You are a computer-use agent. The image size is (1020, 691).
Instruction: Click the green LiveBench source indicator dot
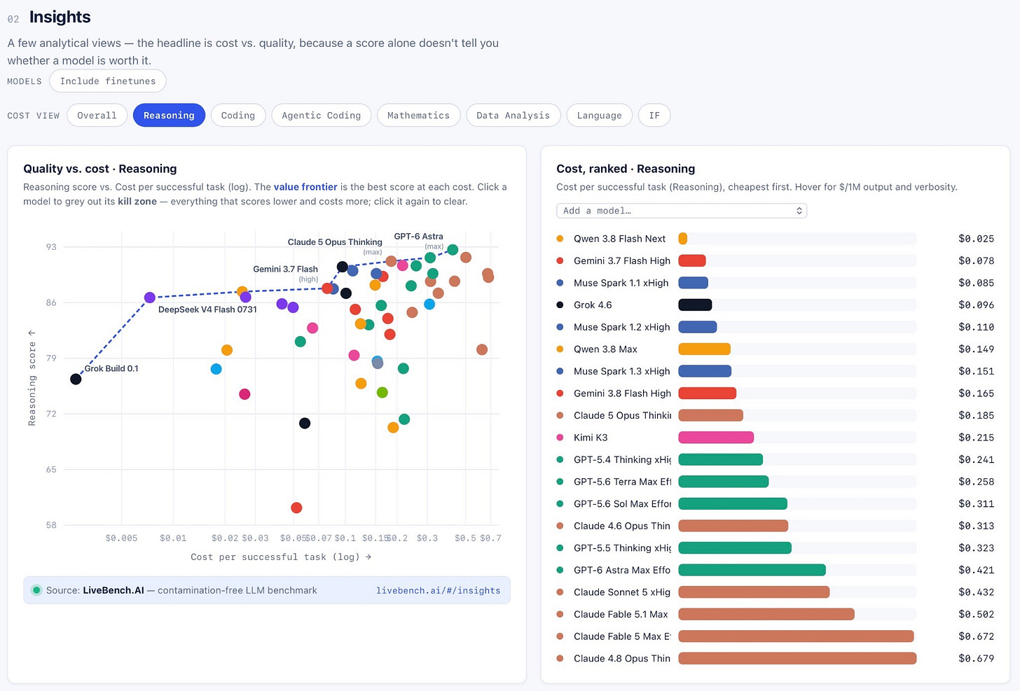(x=36, y=590)
